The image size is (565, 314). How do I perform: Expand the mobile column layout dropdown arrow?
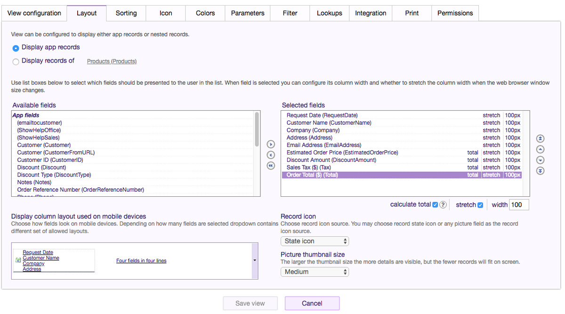pyautogui.click(x=255, y=260)
